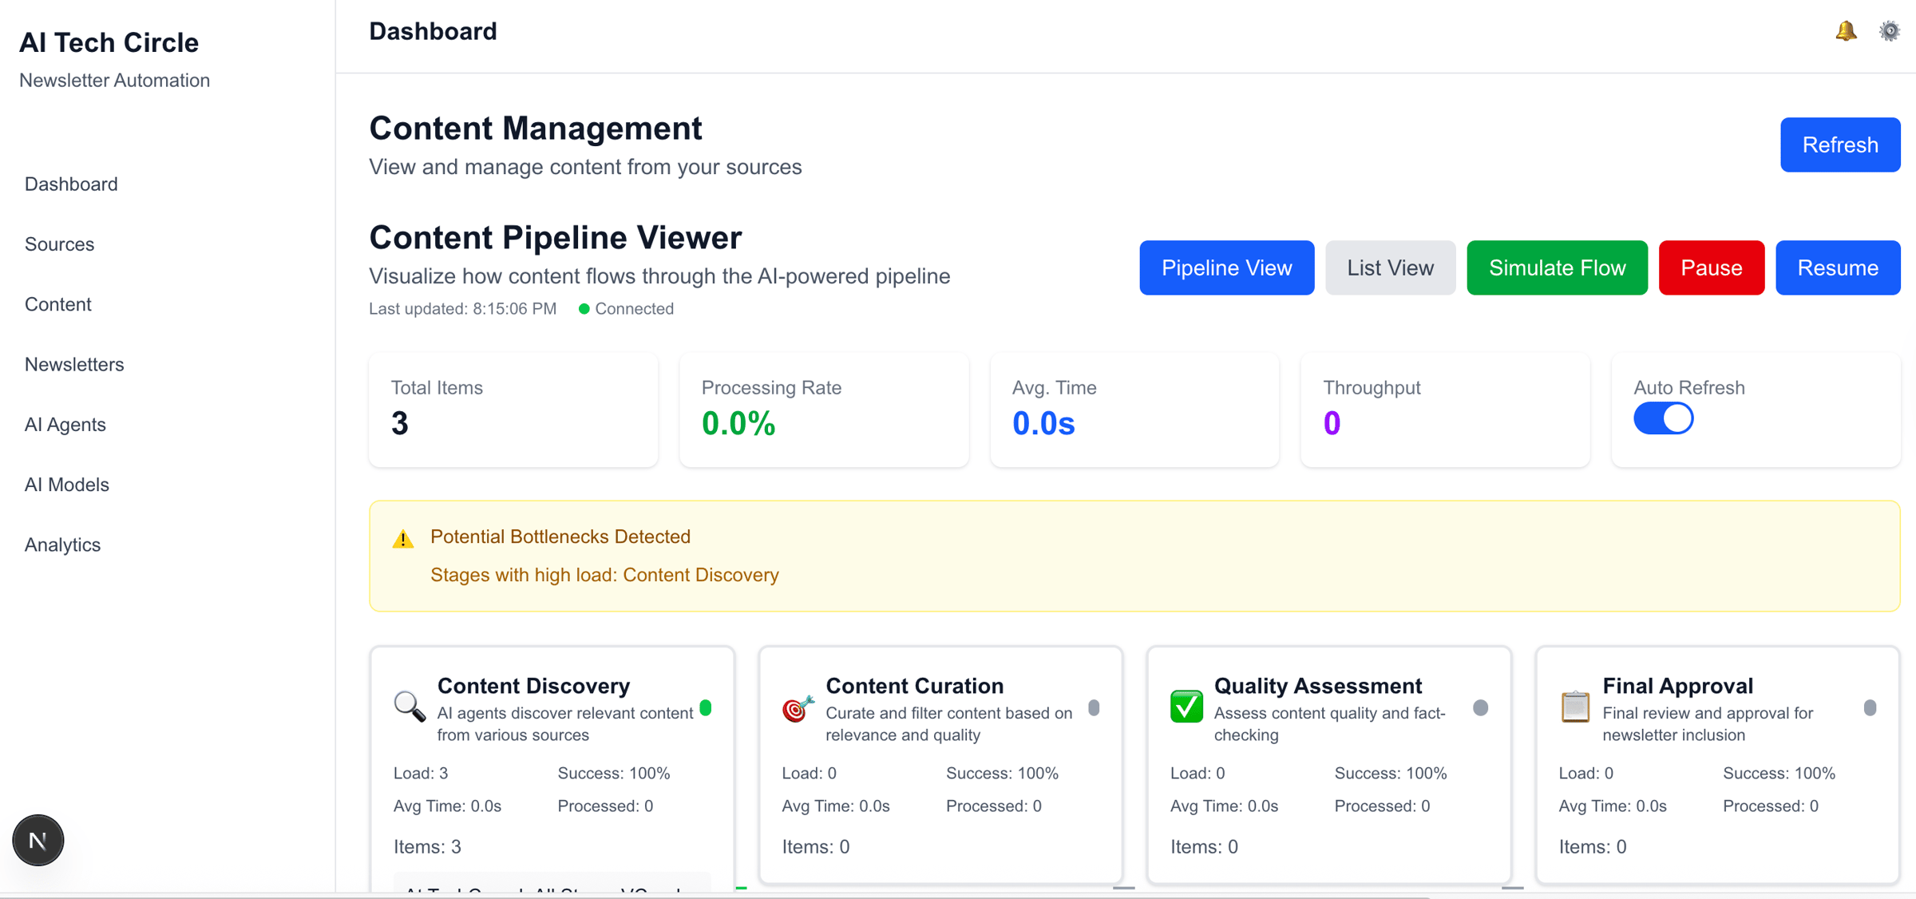Navigate to AI Agents page

(x=65, y=425)
